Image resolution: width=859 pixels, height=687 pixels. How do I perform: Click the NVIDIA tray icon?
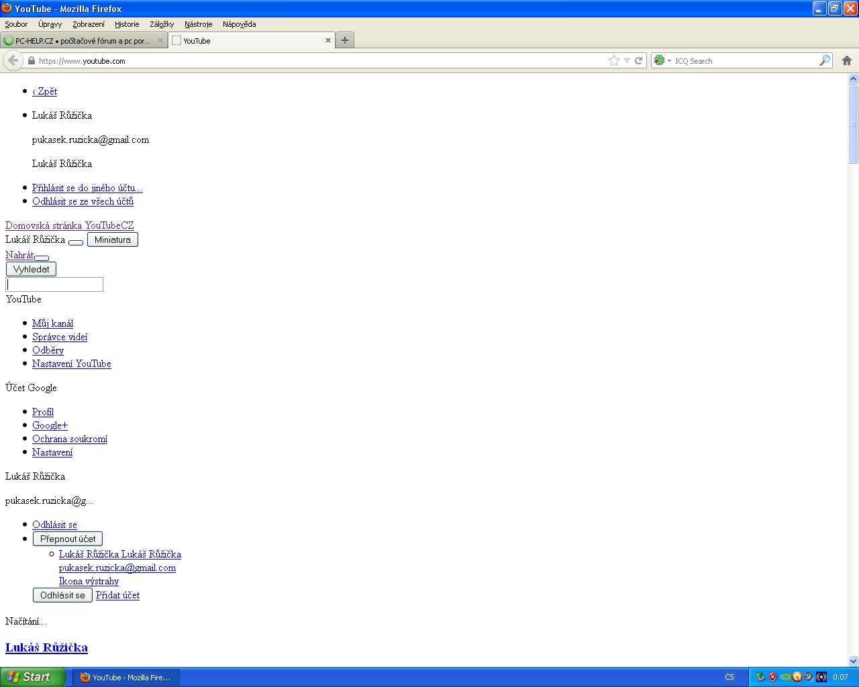785,677
